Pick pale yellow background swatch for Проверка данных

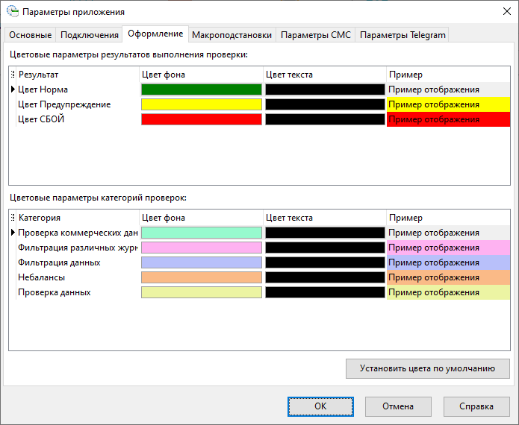pyautogui.click(x=201, y=292)
